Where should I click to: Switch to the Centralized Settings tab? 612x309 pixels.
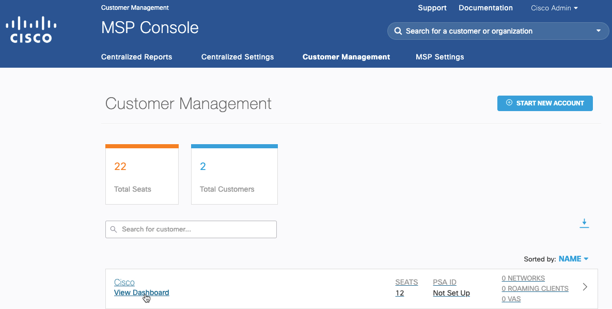point(238,57)
